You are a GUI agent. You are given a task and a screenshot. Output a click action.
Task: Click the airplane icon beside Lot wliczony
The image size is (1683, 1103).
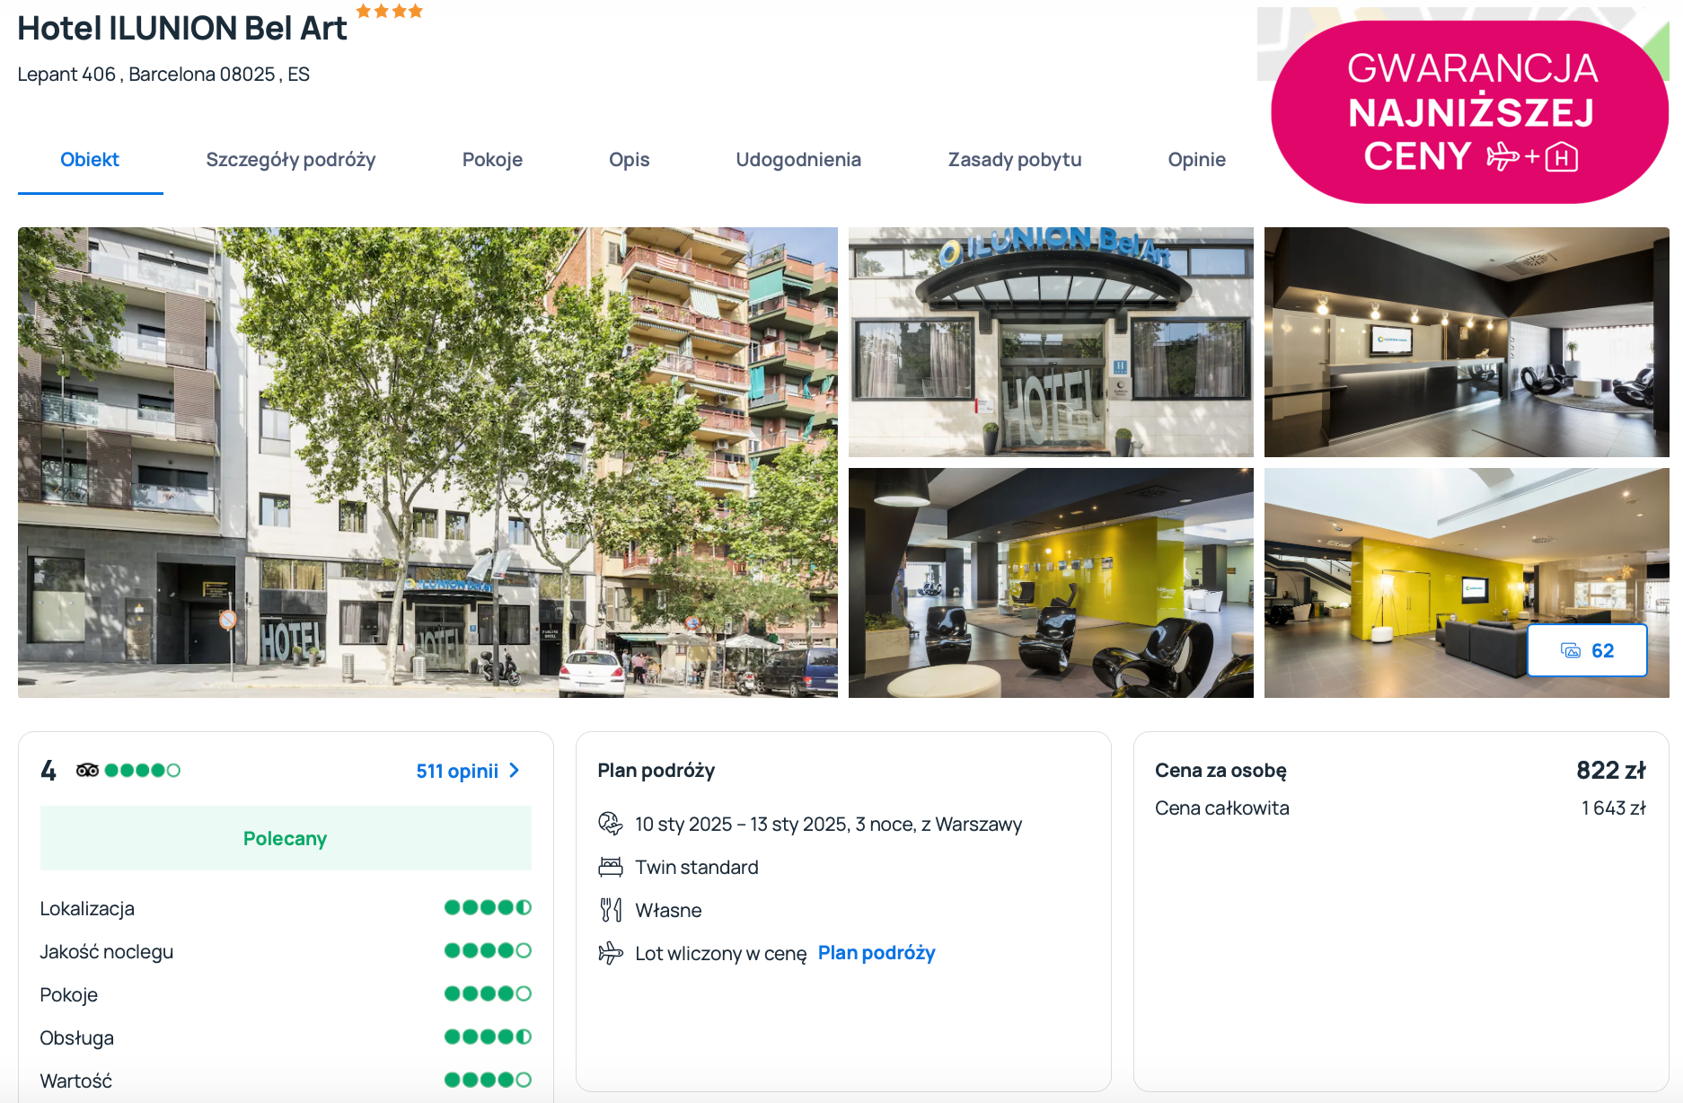(x=611, y=953)
